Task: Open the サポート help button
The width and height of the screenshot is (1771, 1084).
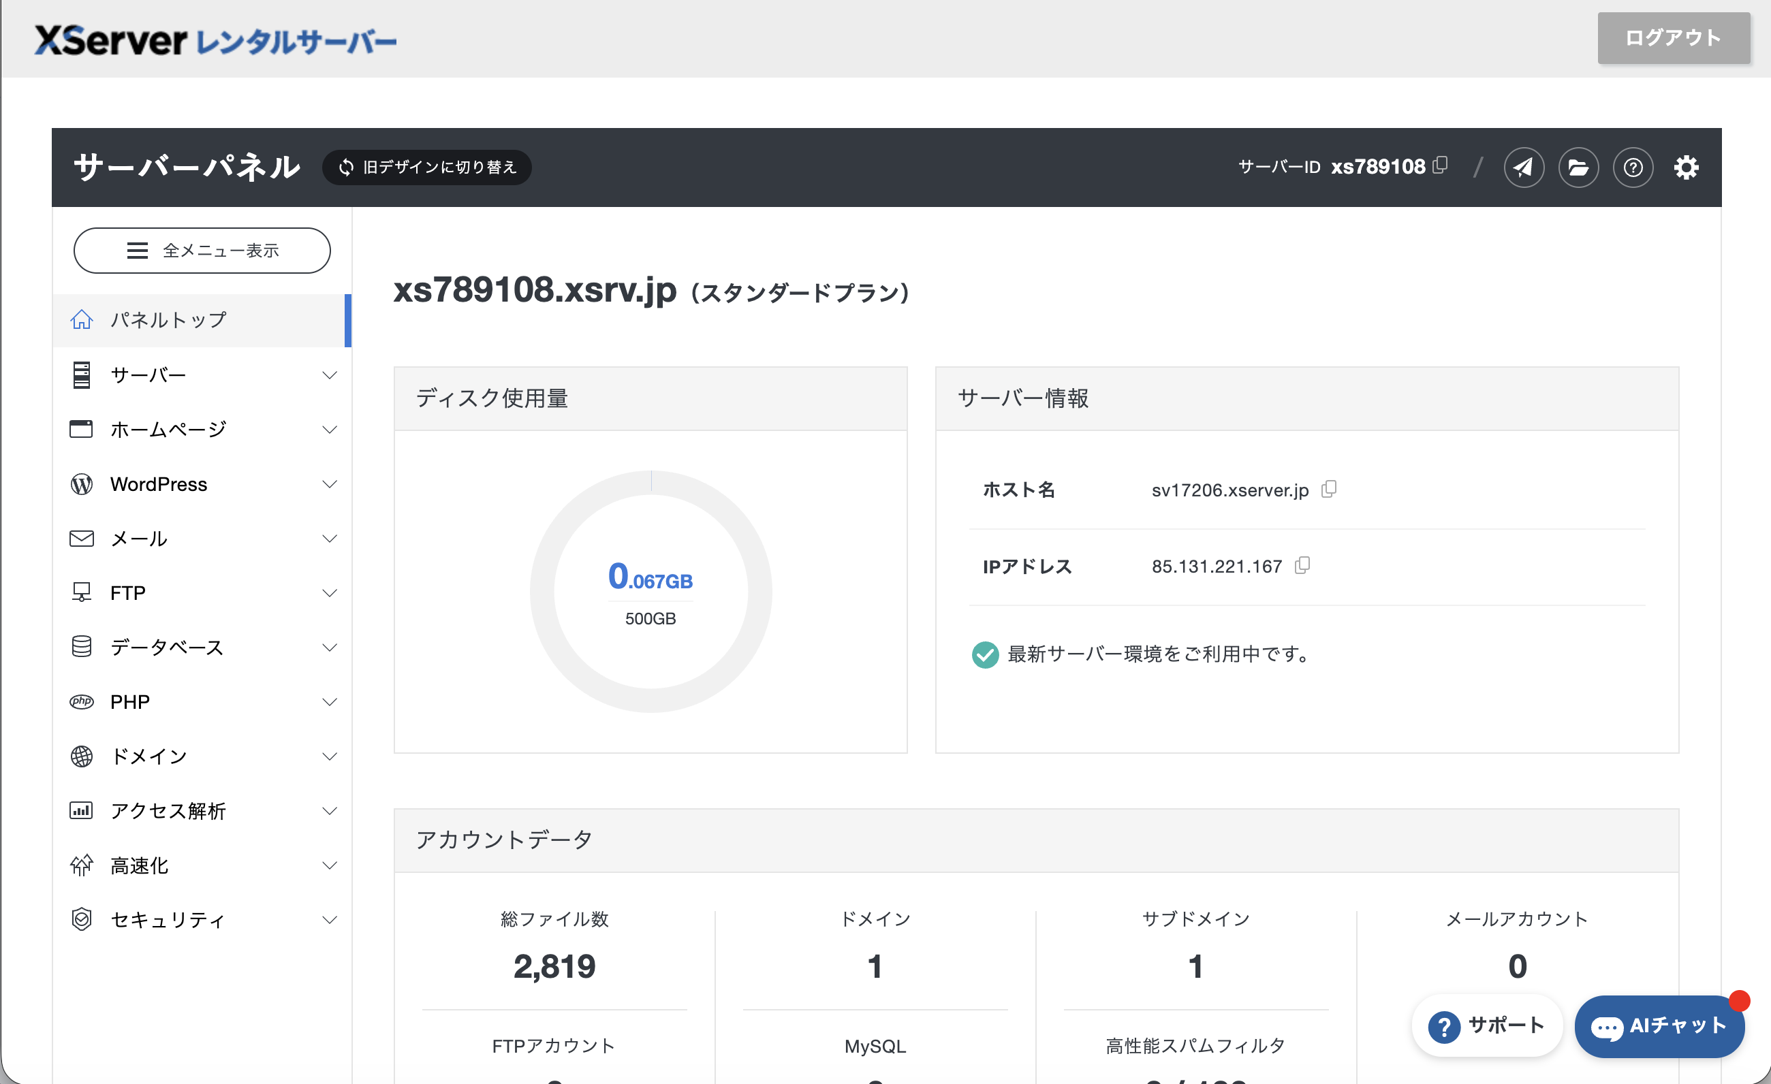Action: coord(1486,1025)
